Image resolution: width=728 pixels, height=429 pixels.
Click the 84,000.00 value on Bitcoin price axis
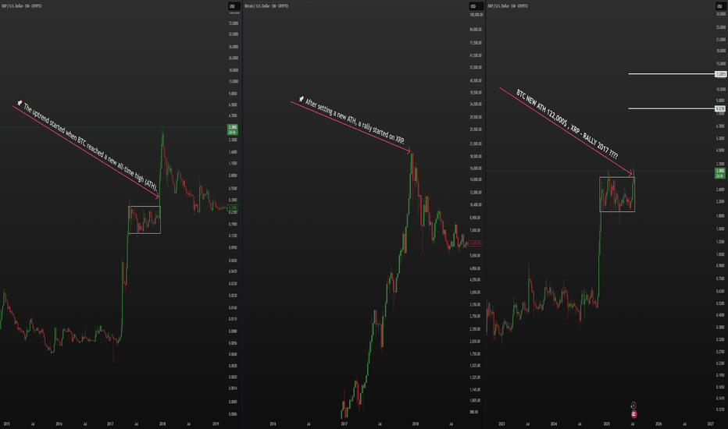pos(476,29)
